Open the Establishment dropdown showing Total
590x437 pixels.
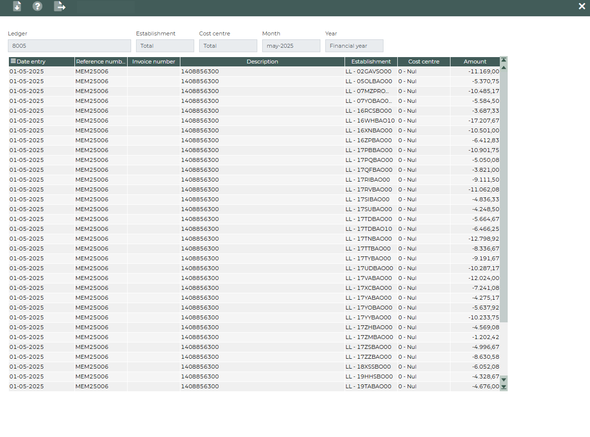165,46
